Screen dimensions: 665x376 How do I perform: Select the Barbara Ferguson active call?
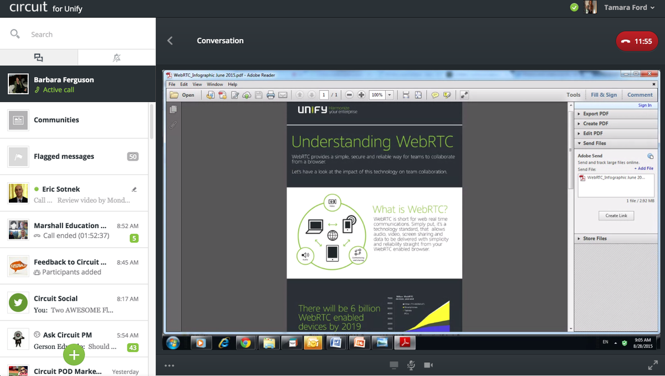pos(78,84)
